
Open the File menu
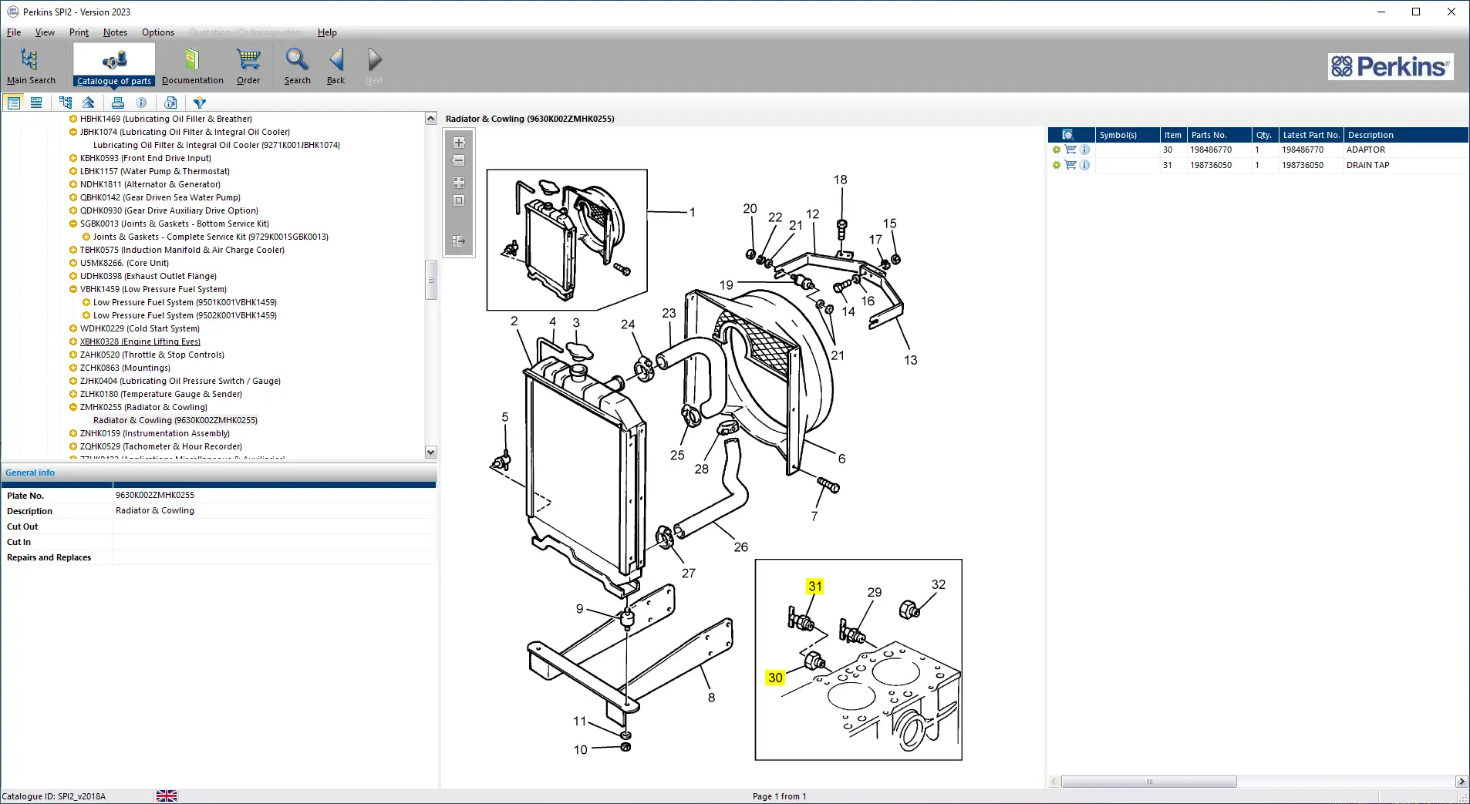(x=14, y=32)
